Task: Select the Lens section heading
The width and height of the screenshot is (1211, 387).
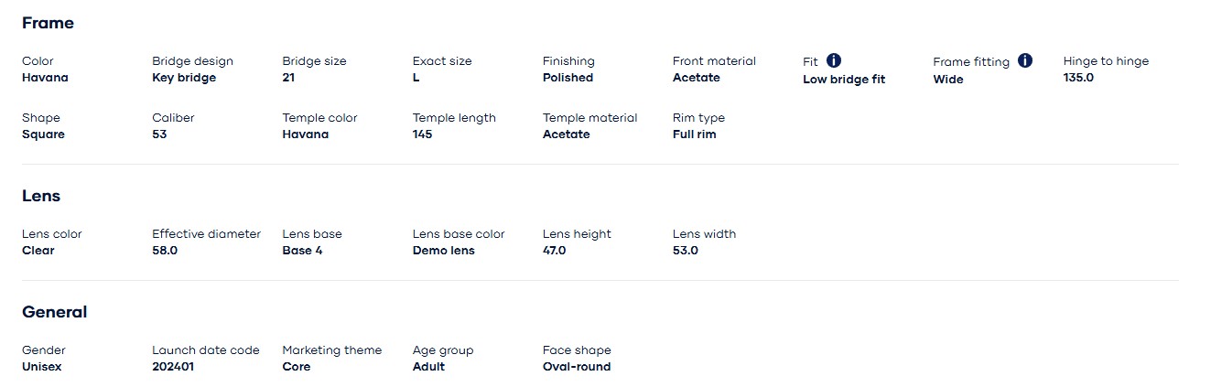Action: point(41,196)
